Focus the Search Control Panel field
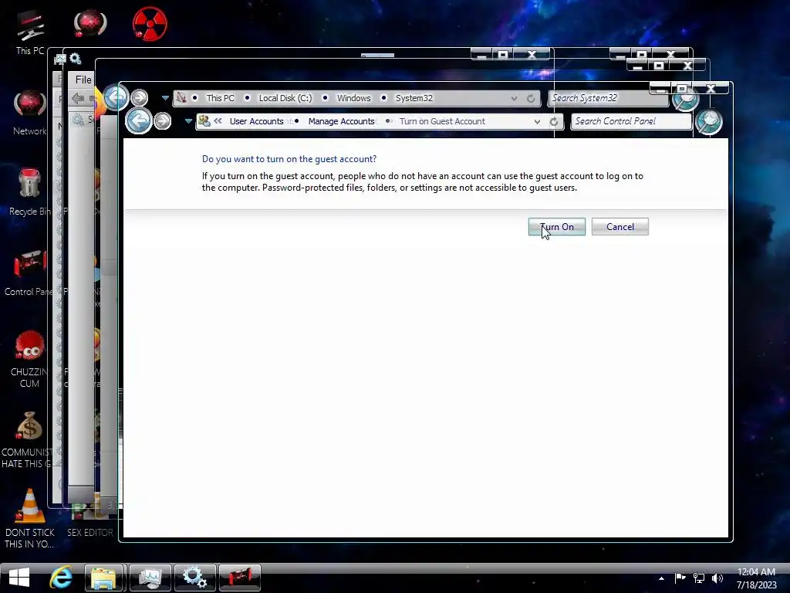This screenshot has height=593, width=790. click(631, 121)
